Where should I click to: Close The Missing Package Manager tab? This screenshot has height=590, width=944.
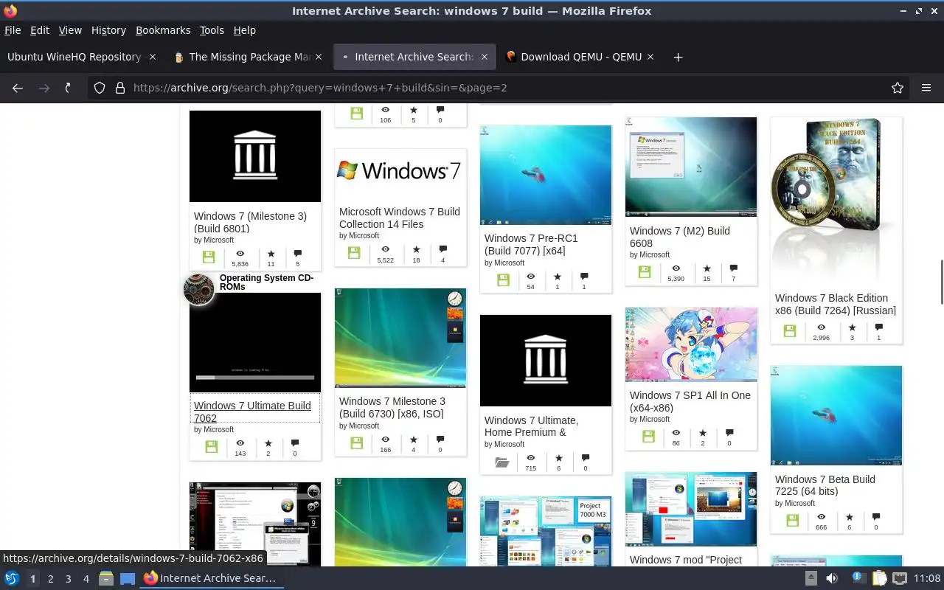click(x=319, y=57)
